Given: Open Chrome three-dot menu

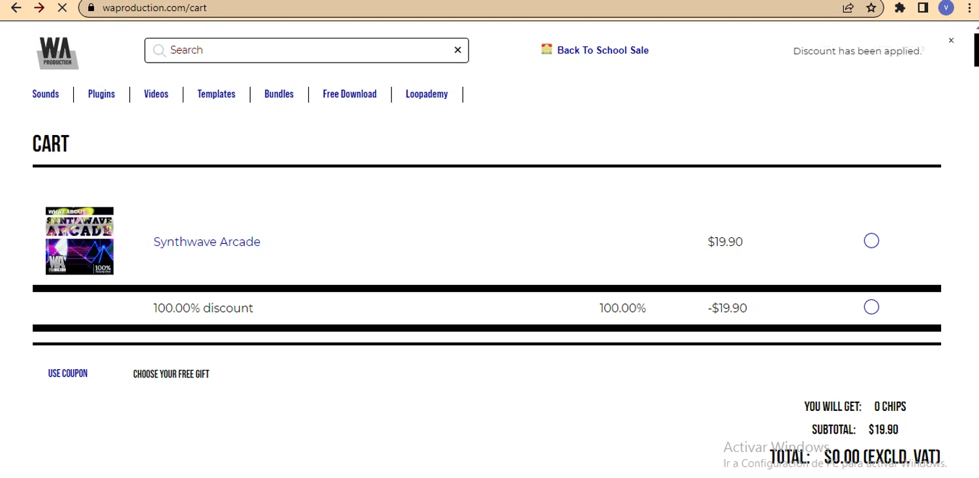Looking at the screenshot, I should pos(969,8).
